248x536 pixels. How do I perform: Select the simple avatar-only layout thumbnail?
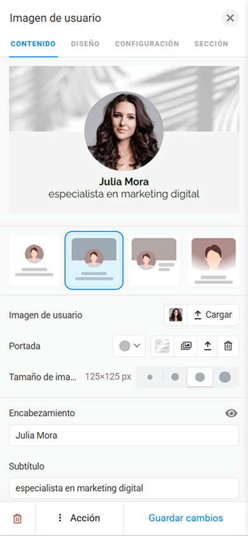[34, 260]
